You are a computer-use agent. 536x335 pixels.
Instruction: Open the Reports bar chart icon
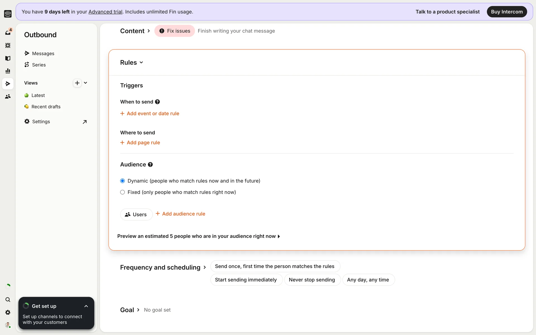pyautogui.click(x=8, y=71)
